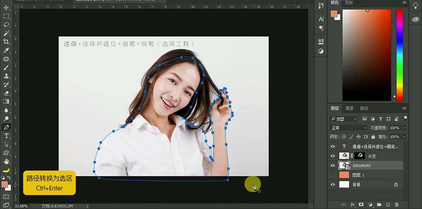Open the 不透明度 opacity slider dropdown
Viewport: 422px width, 209px height.
click(x=404, y=128)
